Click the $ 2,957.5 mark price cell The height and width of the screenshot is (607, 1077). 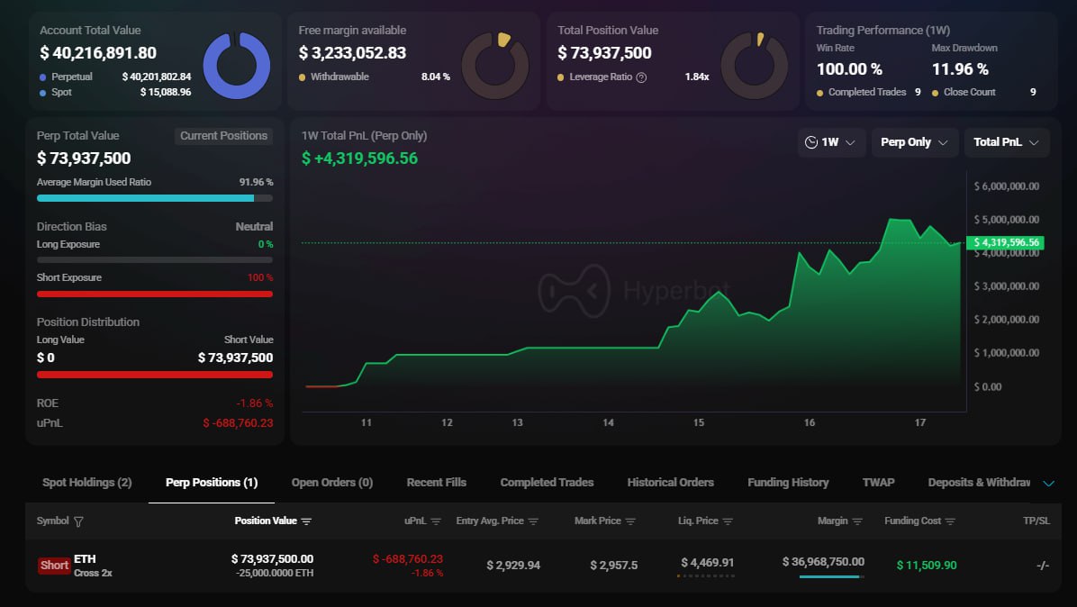(x=614, y=565)
